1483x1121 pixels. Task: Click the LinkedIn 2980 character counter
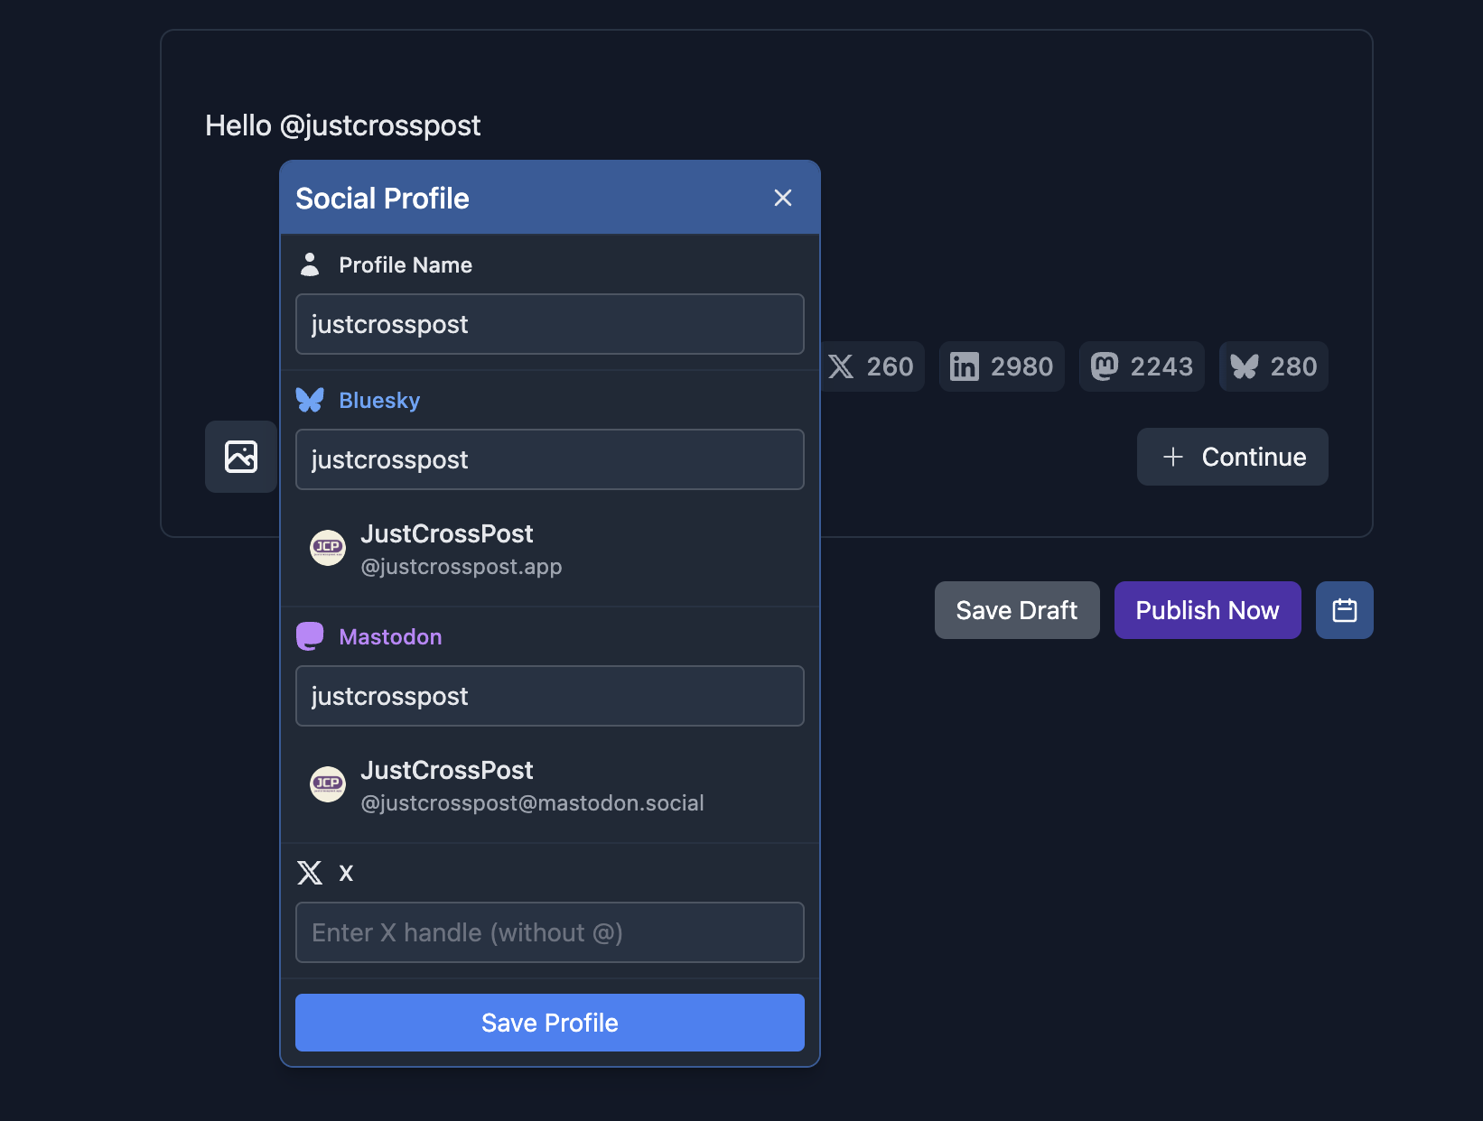click(1002, 366)
